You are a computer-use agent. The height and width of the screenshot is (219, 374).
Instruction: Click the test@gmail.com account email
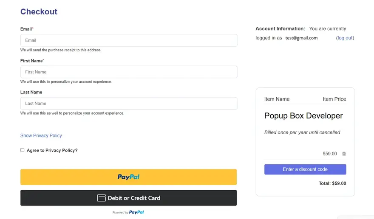(301, 38)
